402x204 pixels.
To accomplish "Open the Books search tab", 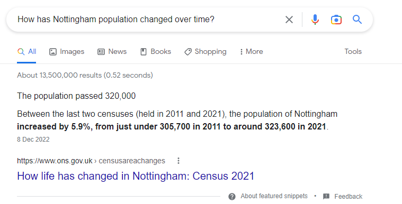I will [156, 51].
